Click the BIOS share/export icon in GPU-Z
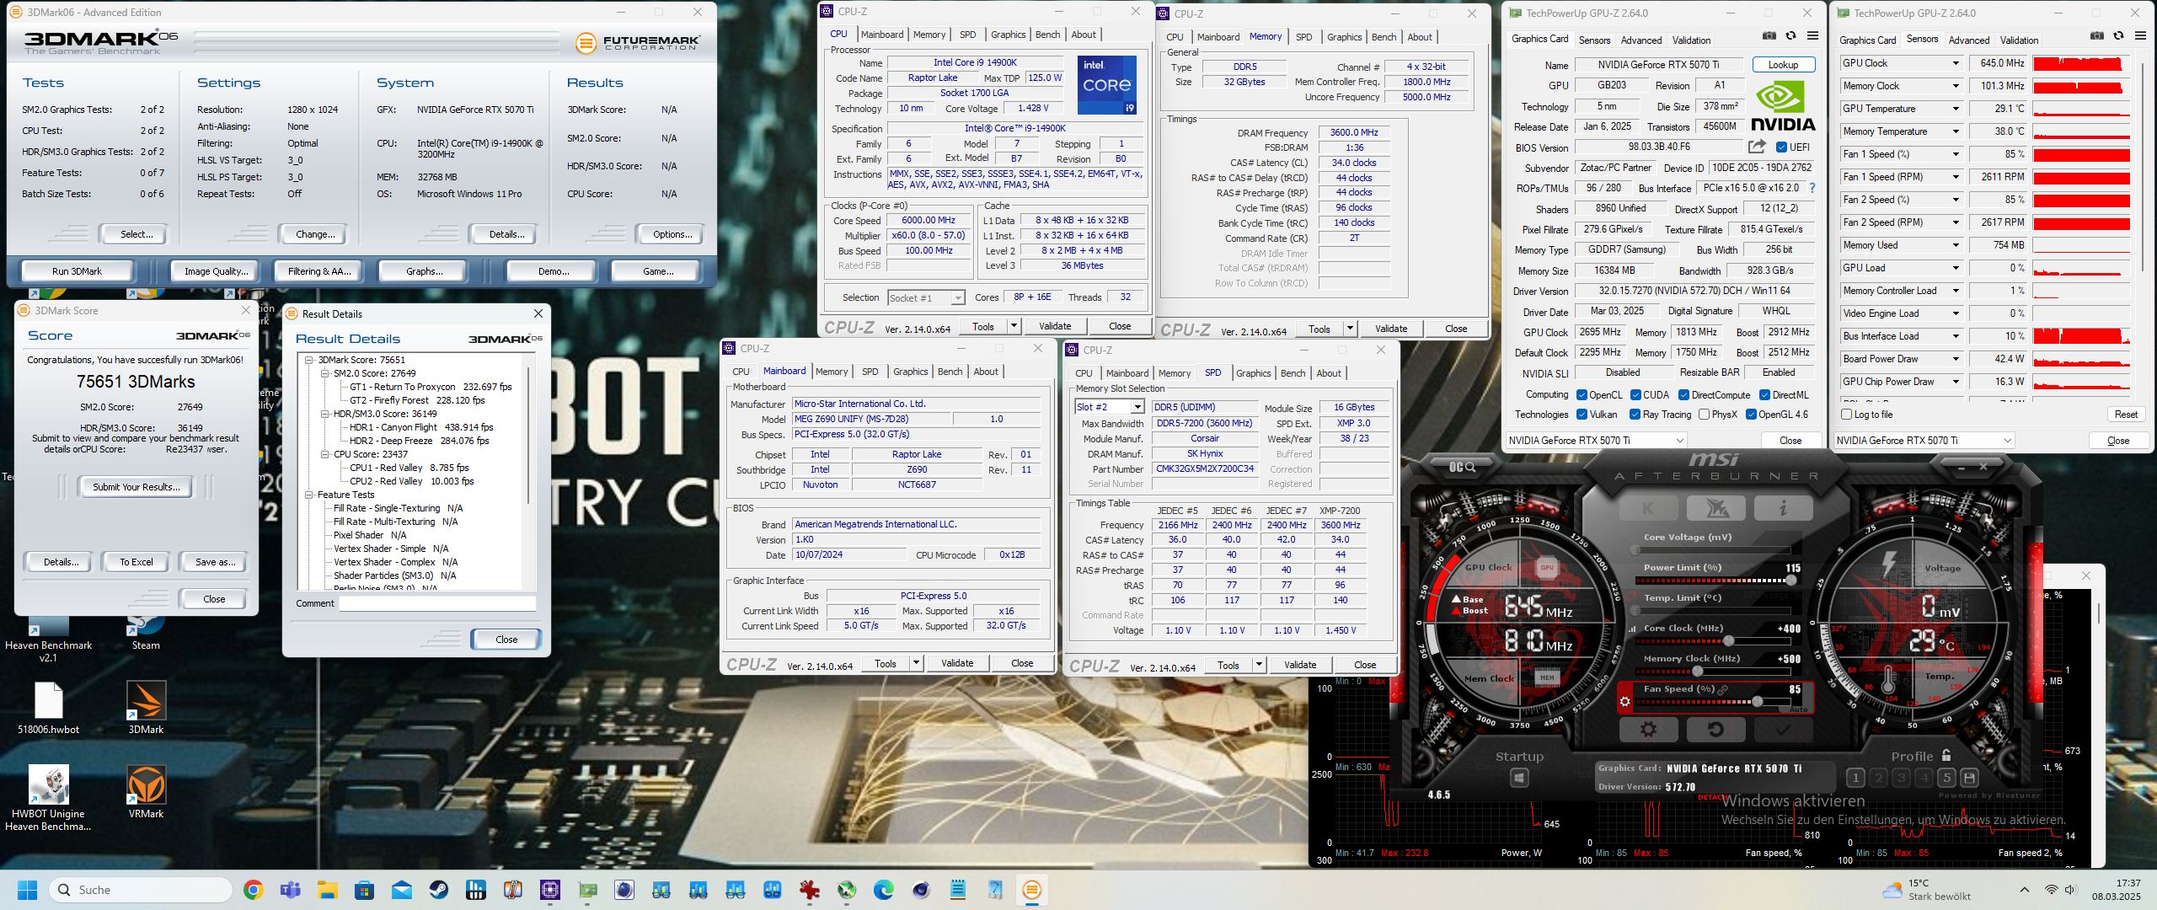 coord(1757,147)
